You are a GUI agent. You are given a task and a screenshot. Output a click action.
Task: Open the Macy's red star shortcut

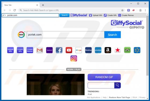click(x=118, y=50)
